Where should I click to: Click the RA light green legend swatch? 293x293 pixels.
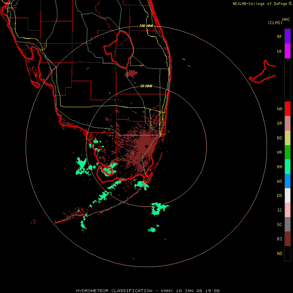287,167
